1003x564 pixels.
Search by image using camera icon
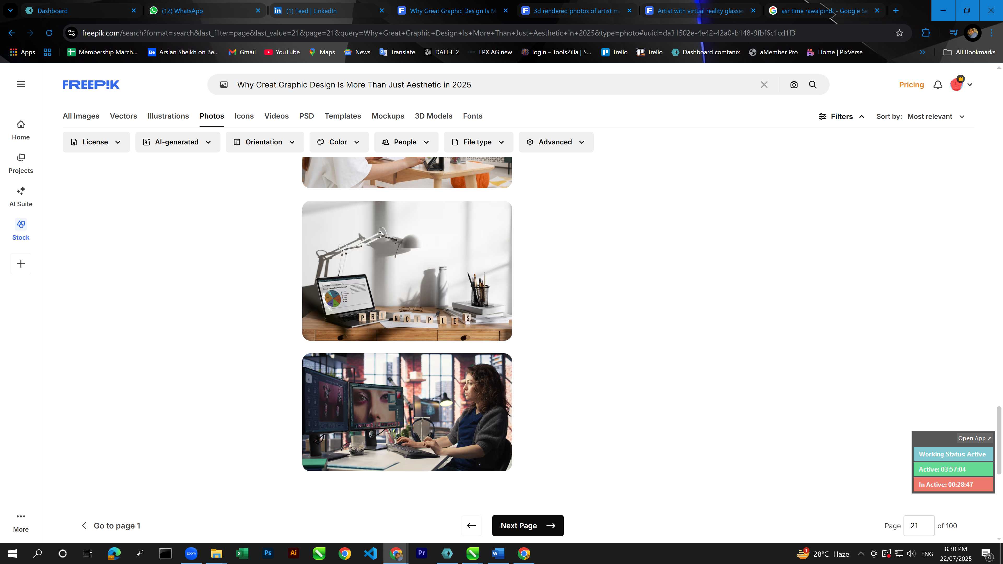pyautogui.click(x=794, y=84)
